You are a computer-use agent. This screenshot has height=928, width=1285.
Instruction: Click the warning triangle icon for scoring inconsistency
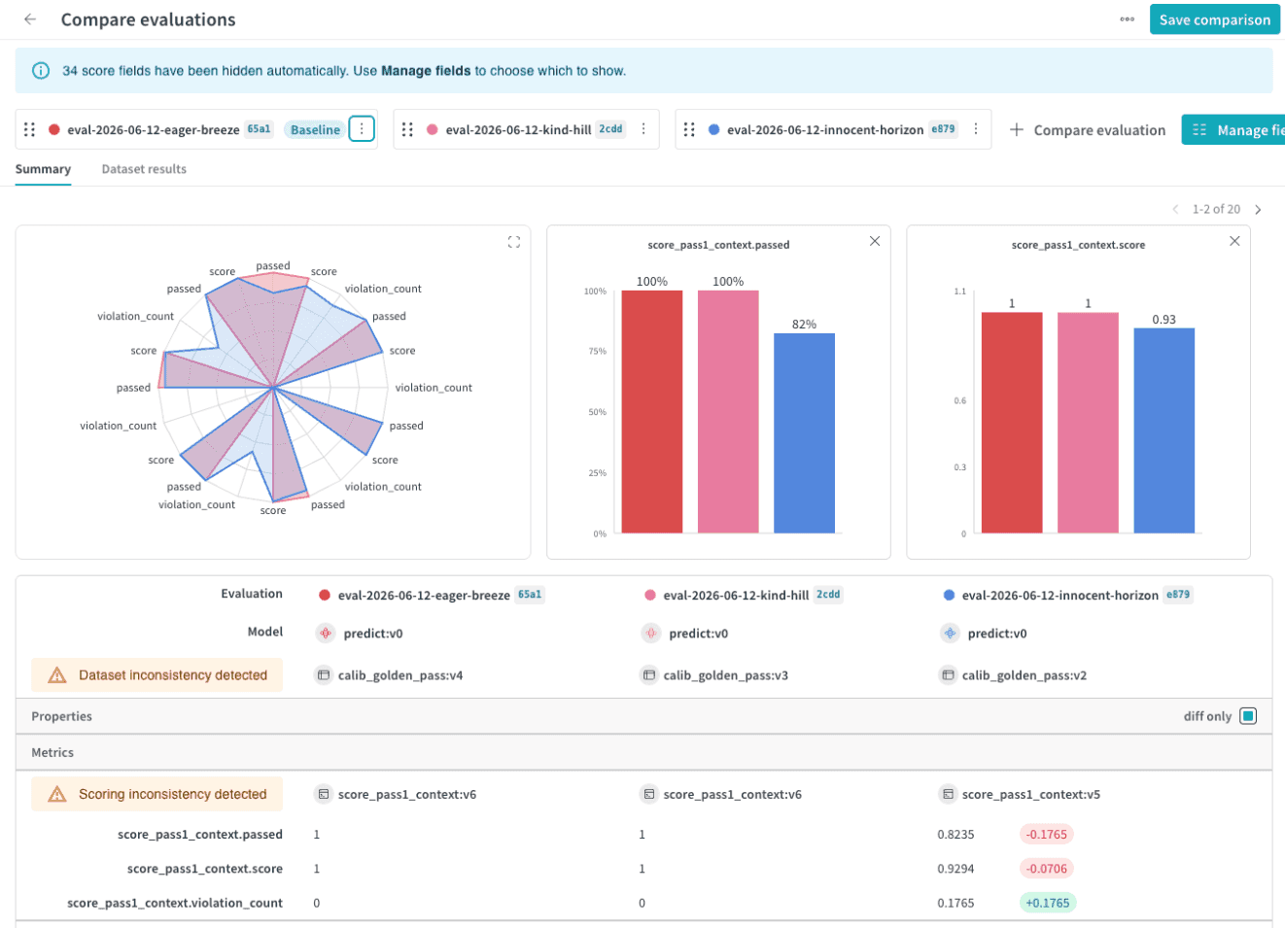click(57, 794)
